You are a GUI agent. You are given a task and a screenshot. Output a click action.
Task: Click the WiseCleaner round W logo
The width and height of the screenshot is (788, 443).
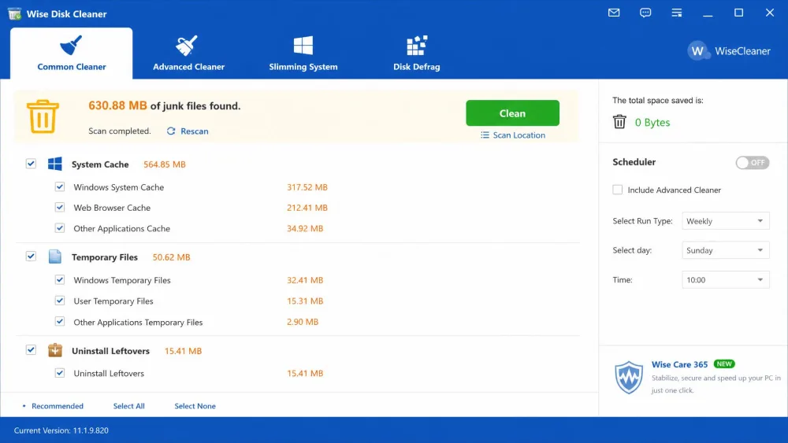[698, 50]
